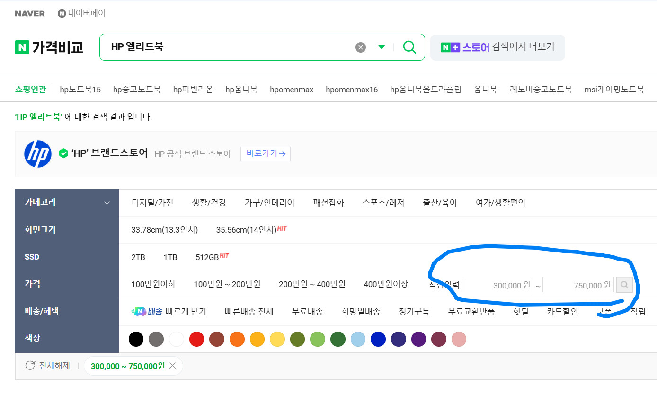The image size is (657, 405).
Task: Open 스토어 검색에서 더보기
Action: 497,47
